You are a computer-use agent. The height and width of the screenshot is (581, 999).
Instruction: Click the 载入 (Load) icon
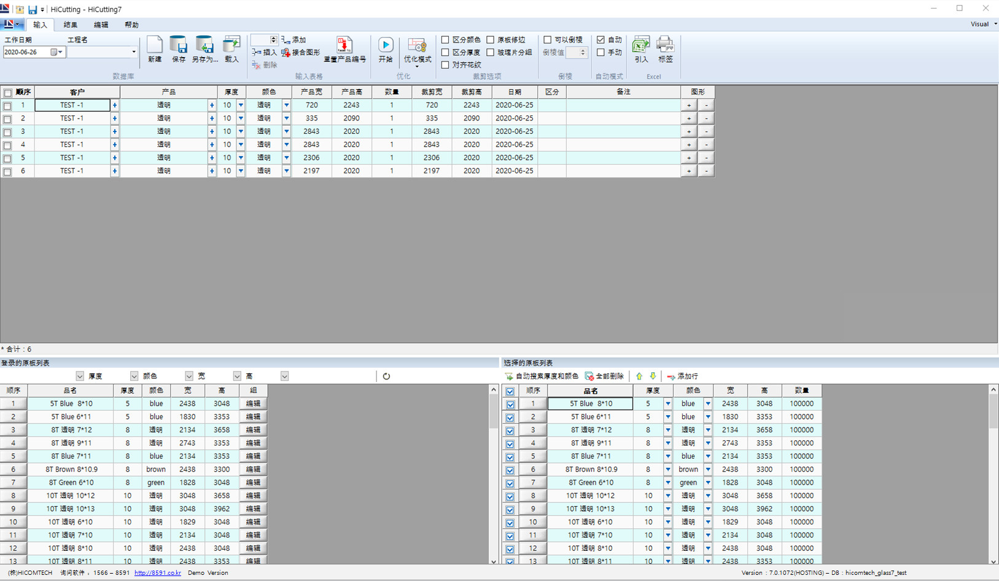tap(231, 45)
